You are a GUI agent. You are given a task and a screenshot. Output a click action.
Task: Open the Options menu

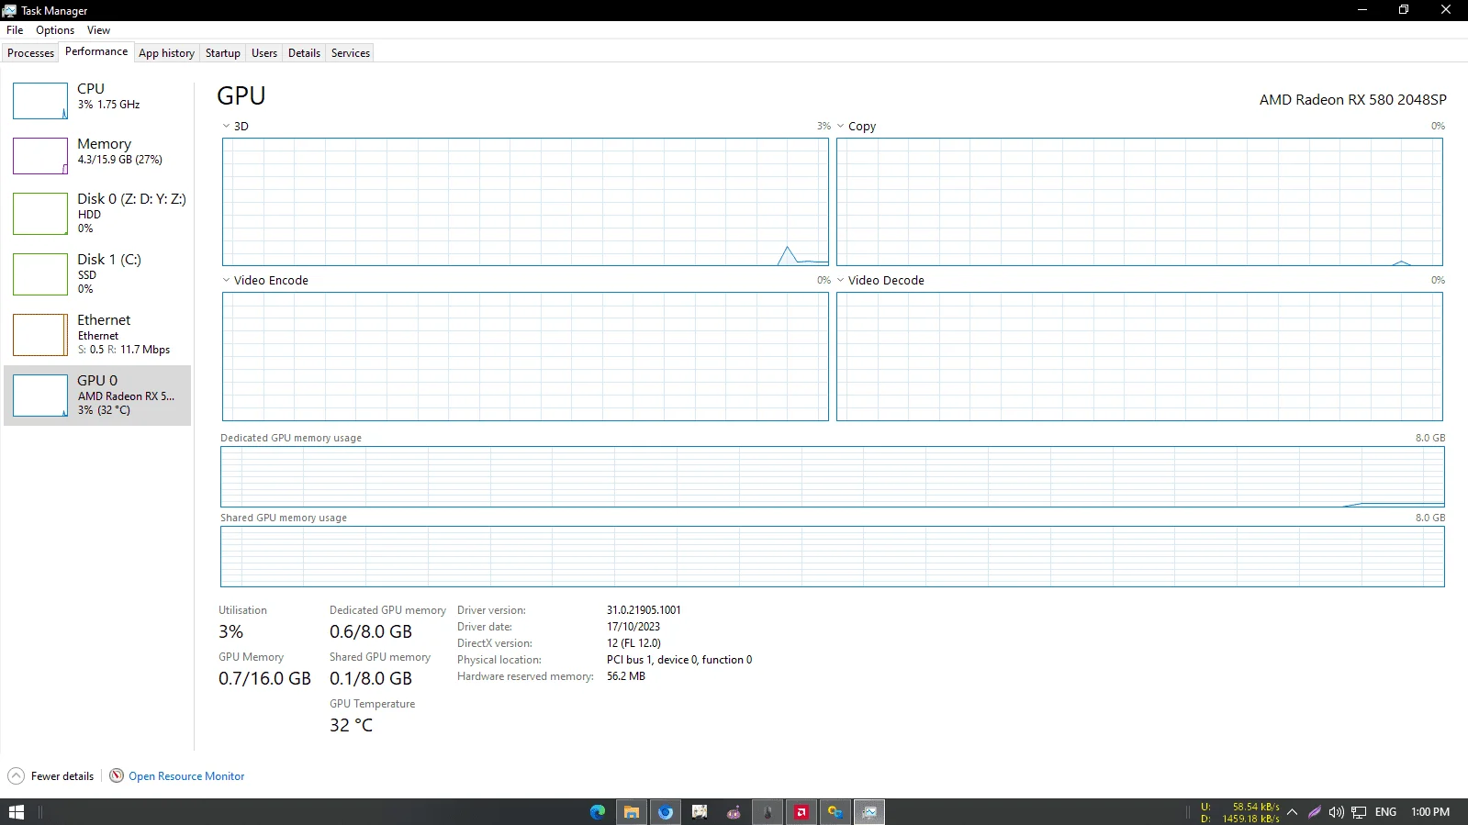coord(55,30)
